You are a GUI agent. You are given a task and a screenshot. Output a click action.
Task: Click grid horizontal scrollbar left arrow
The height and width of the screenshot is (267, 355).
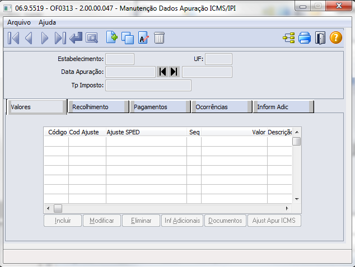tap(48, 208)
